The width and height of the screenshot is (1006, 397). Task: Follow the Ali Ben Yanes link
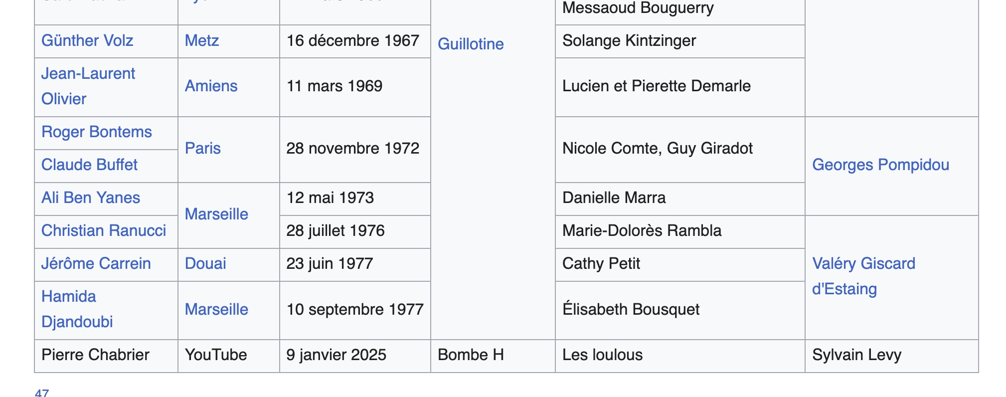click(x=91, y=198)
